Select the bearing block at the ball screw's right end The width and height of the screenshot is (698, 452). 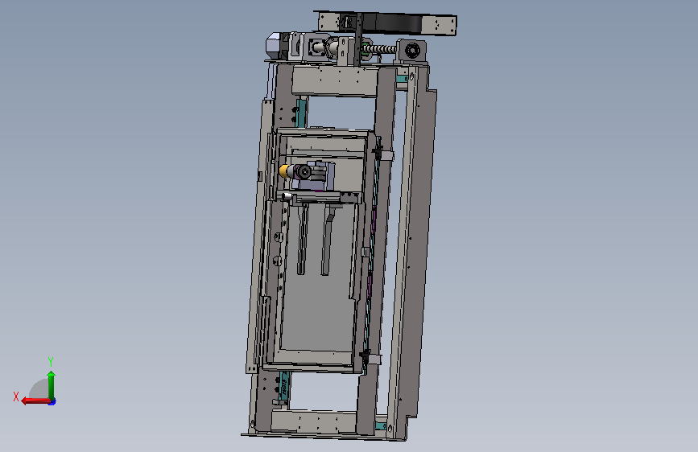[x=411, y=51]
